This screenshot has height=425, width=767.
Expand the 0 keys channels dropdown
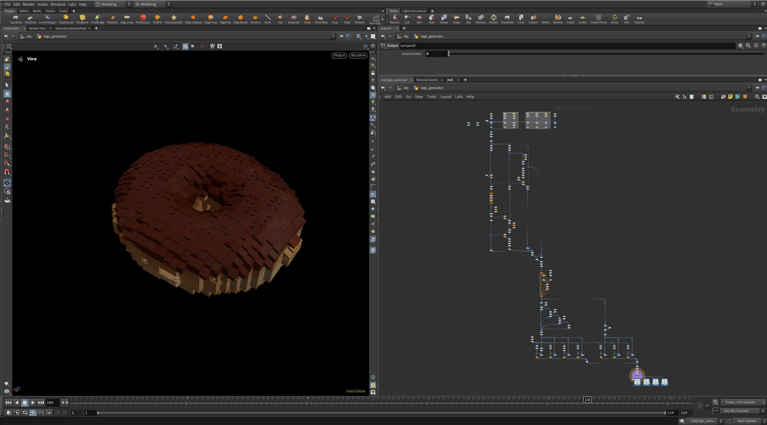[743, 402]
